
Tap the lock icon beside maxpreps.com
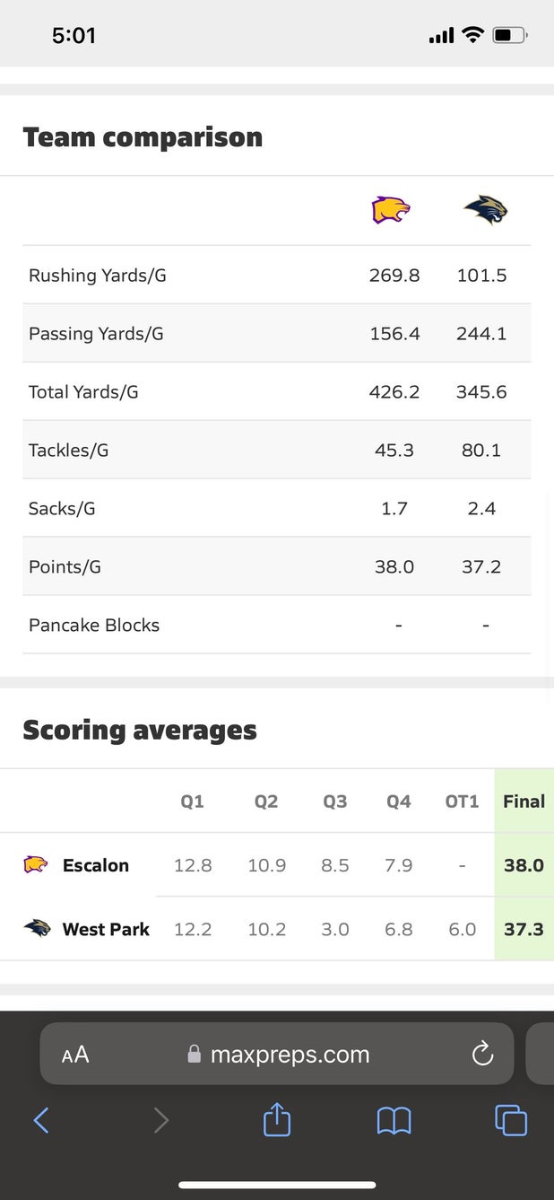[194, 1055]
